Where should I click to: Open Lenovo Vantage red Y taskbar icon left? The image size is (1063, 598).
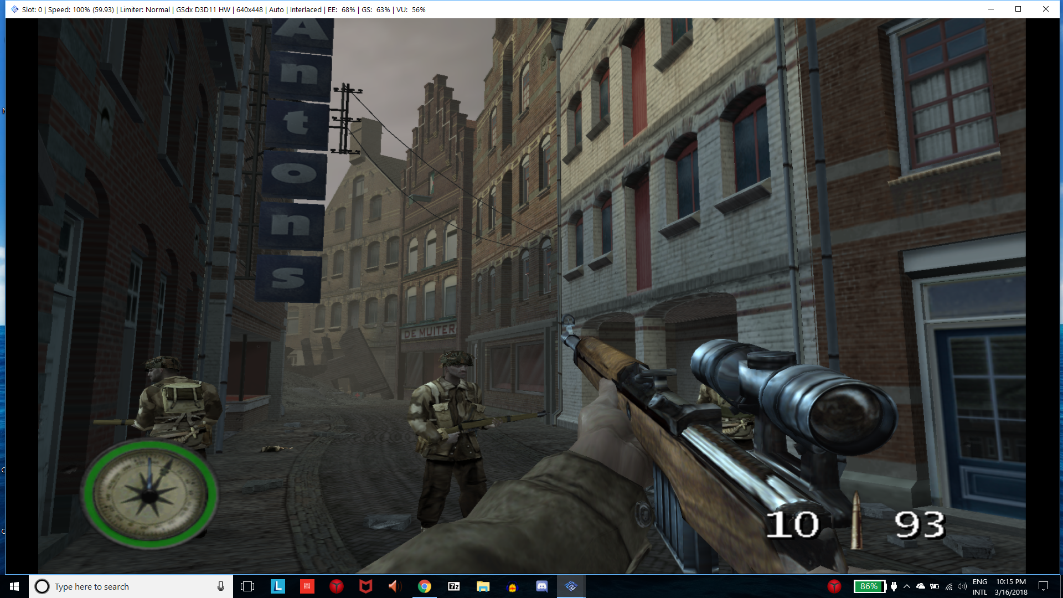(336, 586)
